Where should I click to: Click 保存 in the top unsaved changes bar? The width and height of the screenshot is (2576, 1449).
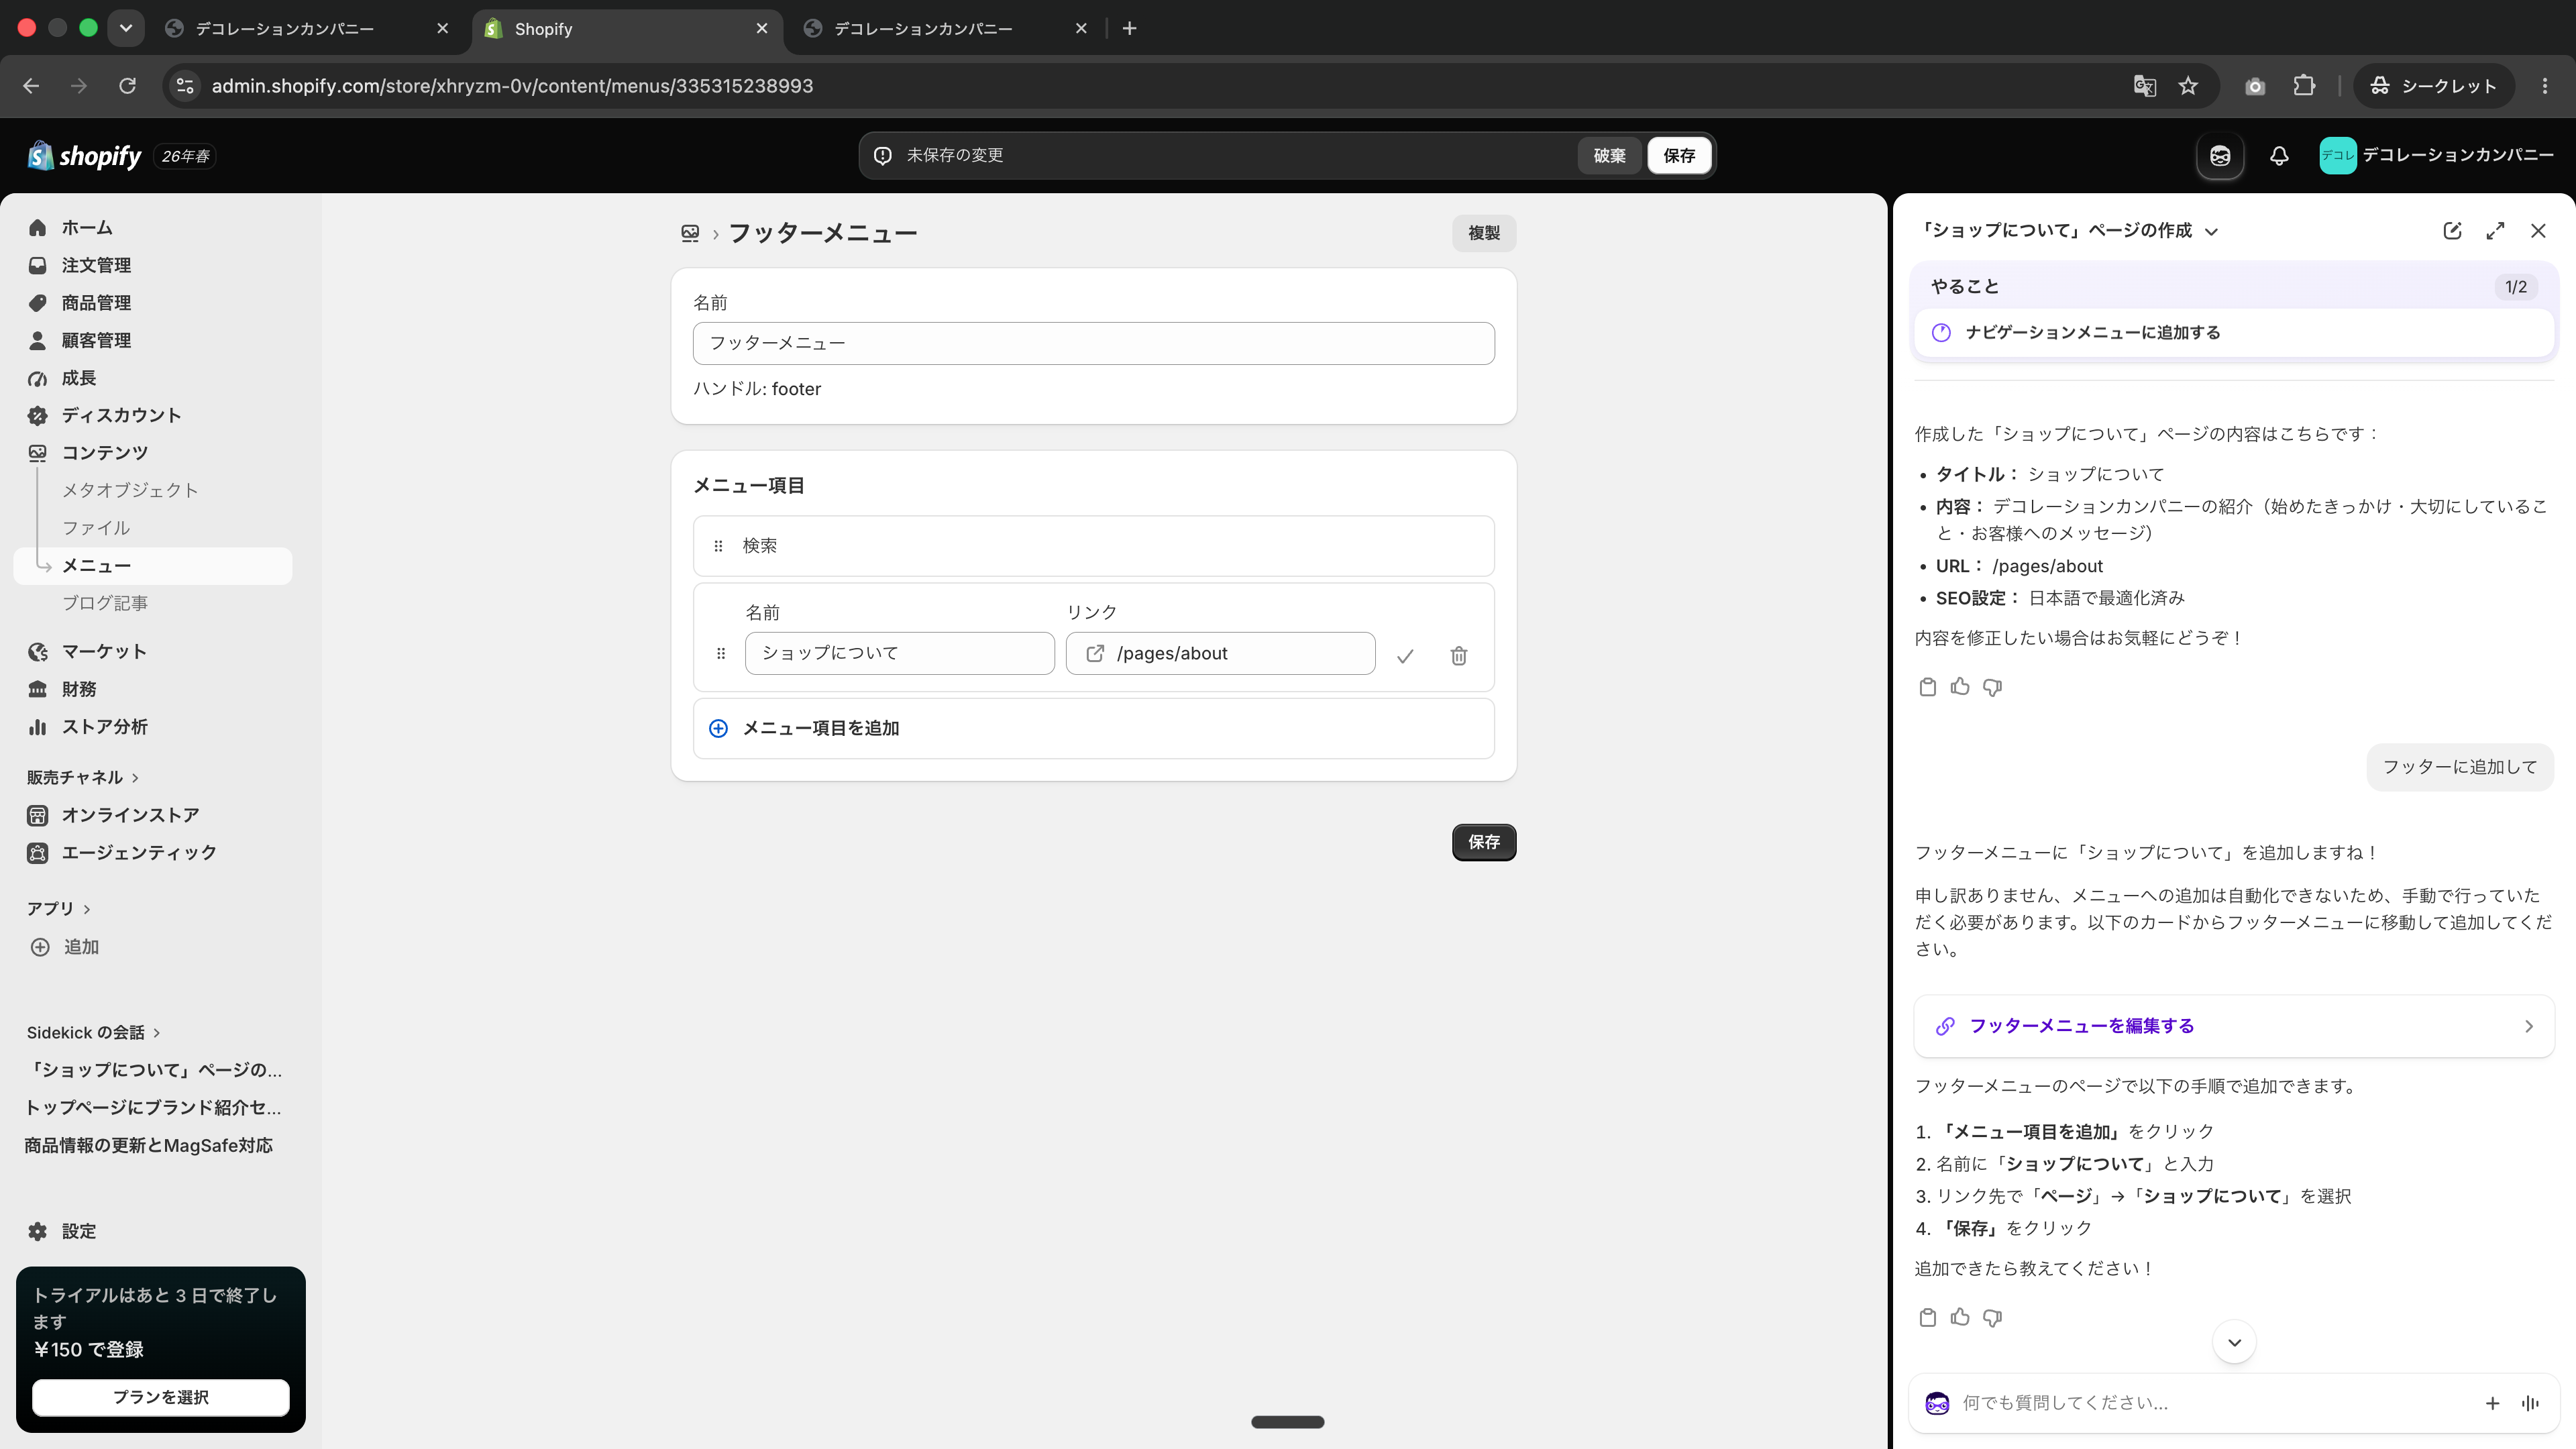point(1679,156)
